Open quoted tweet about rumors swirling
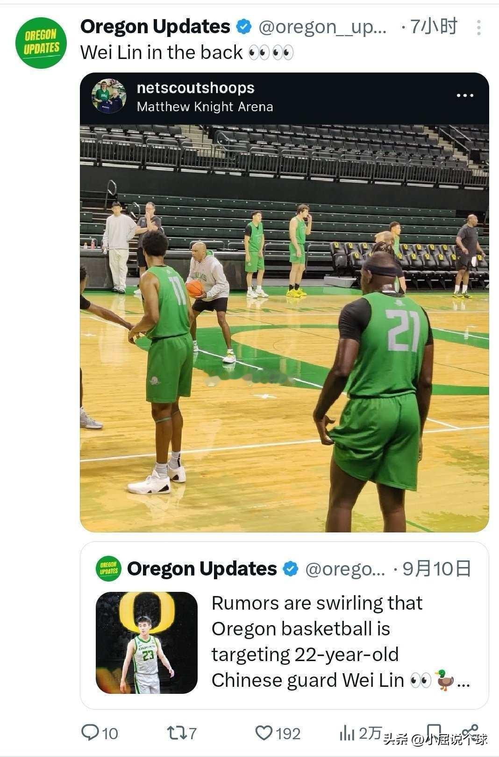 (x=285, y=626)
